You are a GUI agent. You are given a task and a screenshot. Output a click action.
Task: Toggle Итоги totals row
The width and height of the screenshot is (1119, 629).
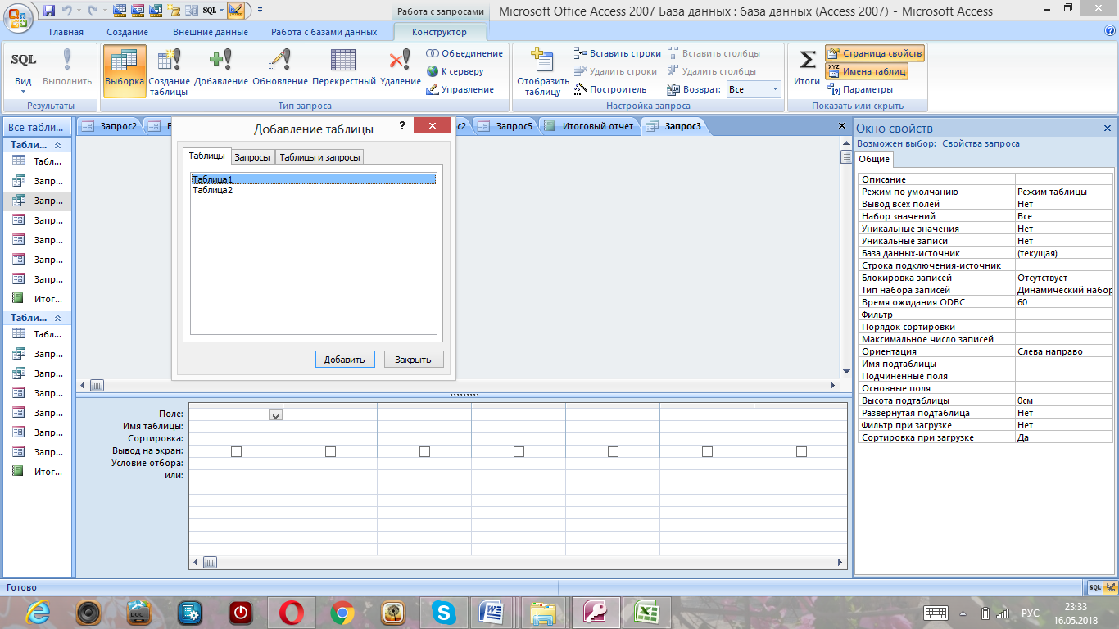[x=807, y=67]
